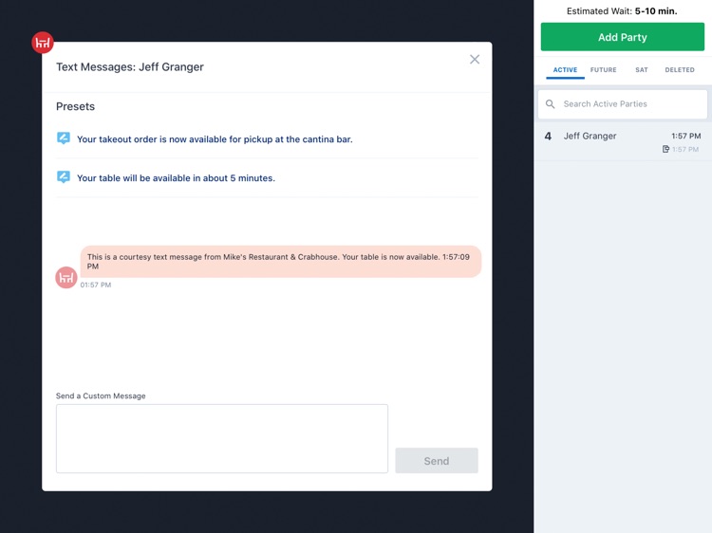
Task: Click the search magnifier icon
Action: click(x=550, y=104)
